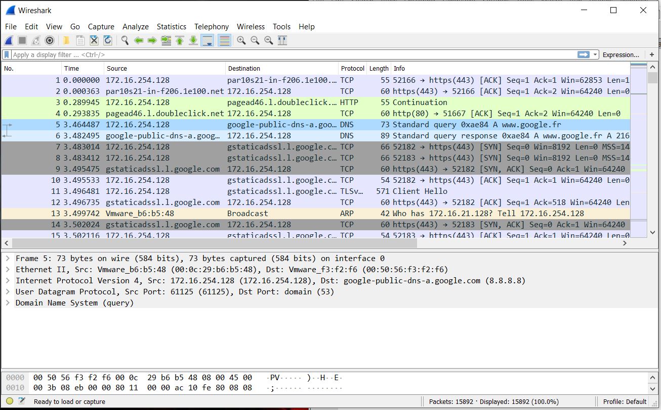Expand the Domain Name System (query) section

8,303
